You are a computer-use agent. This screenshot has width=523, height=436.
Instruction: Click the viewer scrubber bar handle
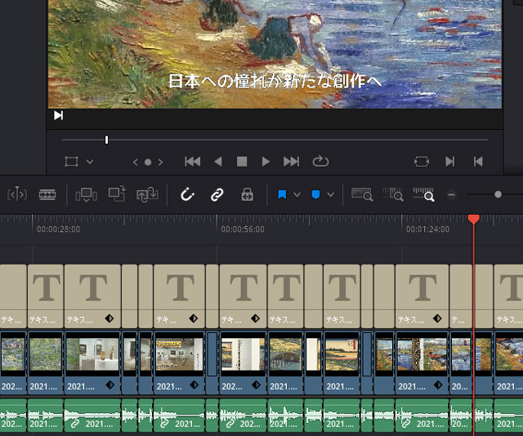click(106, 140)
